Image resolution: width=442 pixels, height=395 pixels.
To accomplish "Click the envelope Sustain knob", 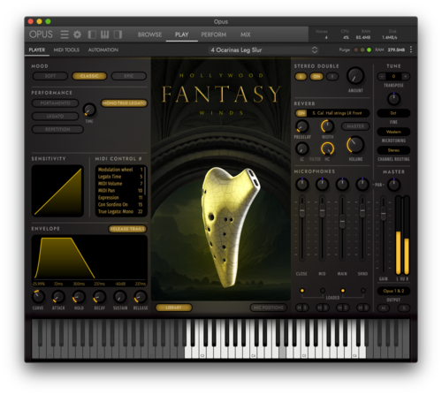I will (120, 297).
